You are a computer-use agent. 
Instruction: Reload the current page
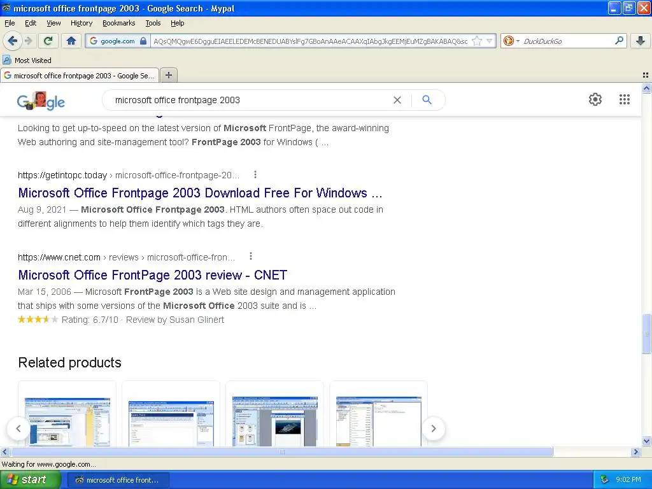(48, 41)
